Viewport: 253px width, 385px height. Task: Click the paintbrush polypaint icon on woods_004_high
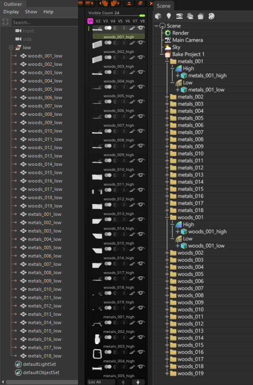132,72
